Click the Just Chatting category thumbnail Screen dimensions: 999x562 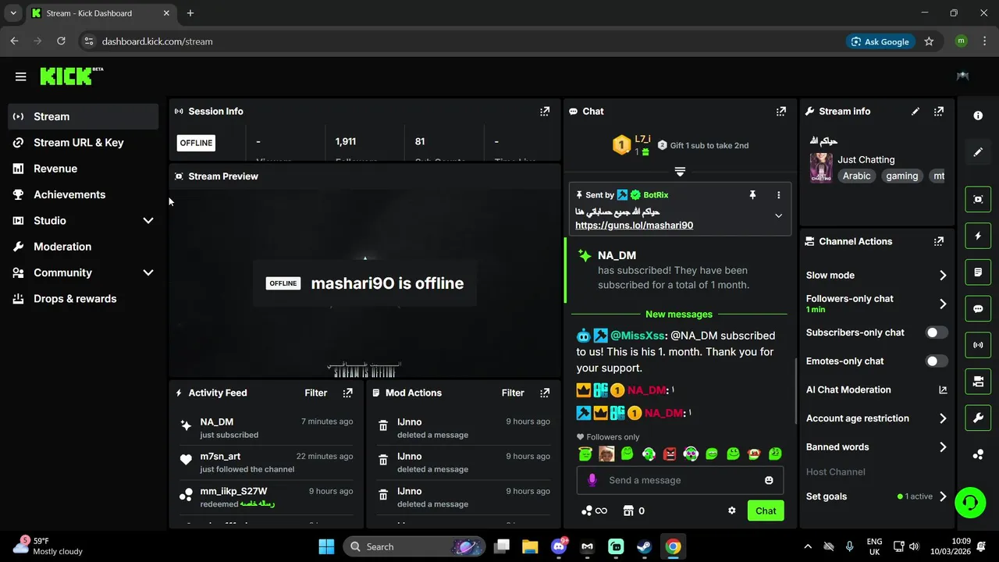pyautogui.click(x=821, y=168)
